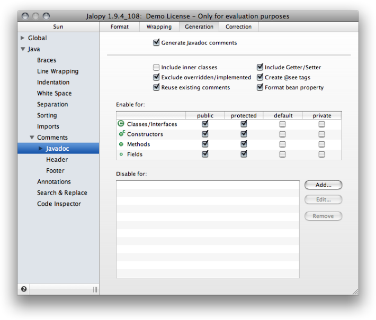The height and width of the screenshot is (320, 376).
Task: Disable Format bean property
Action: pyautogui.click(x=260, y=87)
